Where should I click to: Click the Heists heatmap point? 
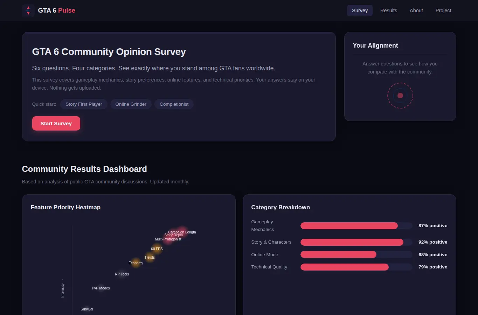(150, 257)
